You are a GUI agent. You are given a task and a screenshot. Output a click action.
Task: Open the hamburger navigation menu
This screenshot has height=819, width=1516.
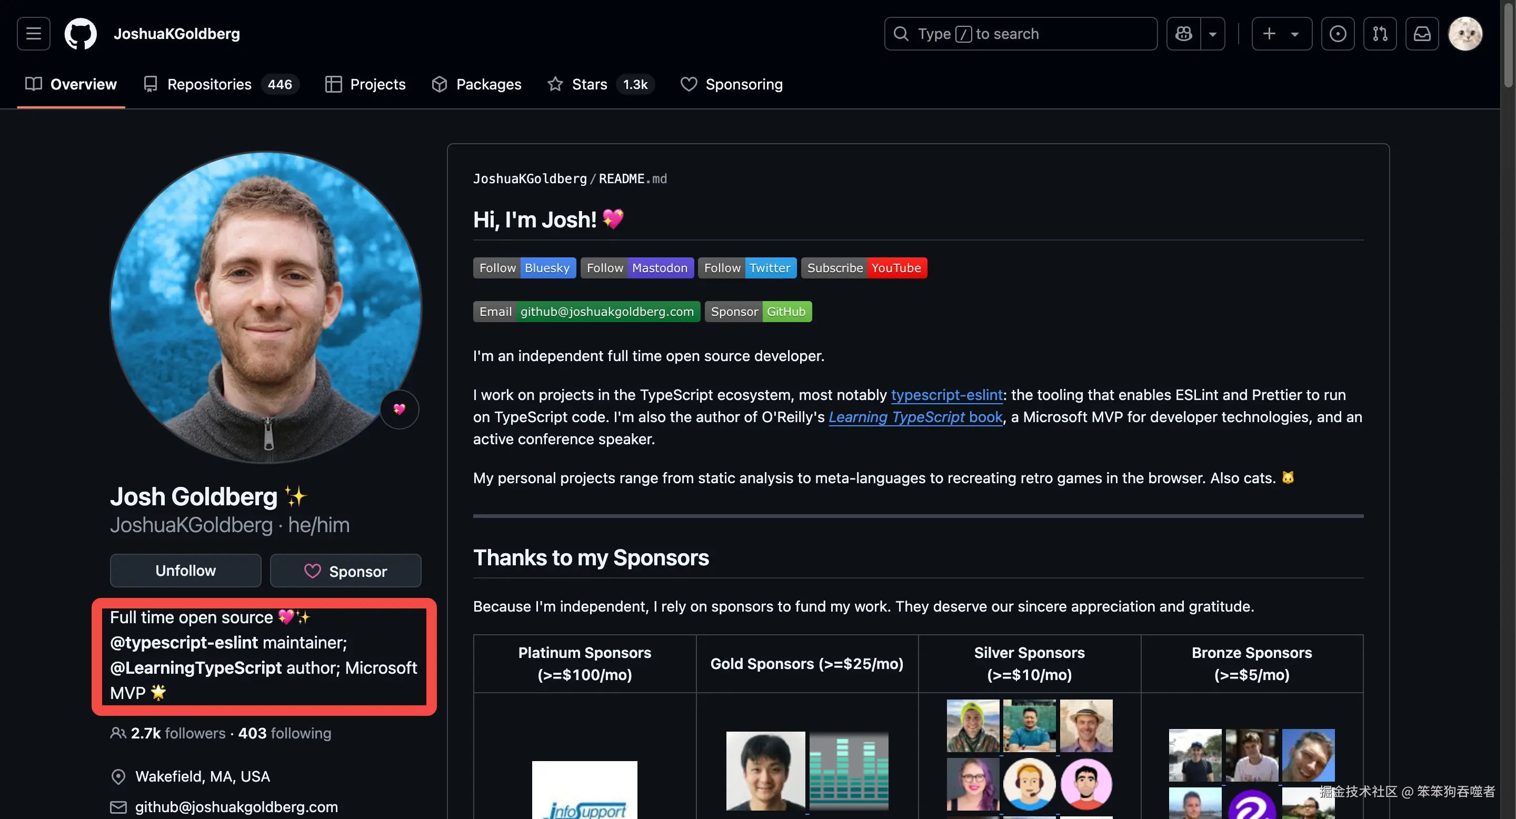34,34
